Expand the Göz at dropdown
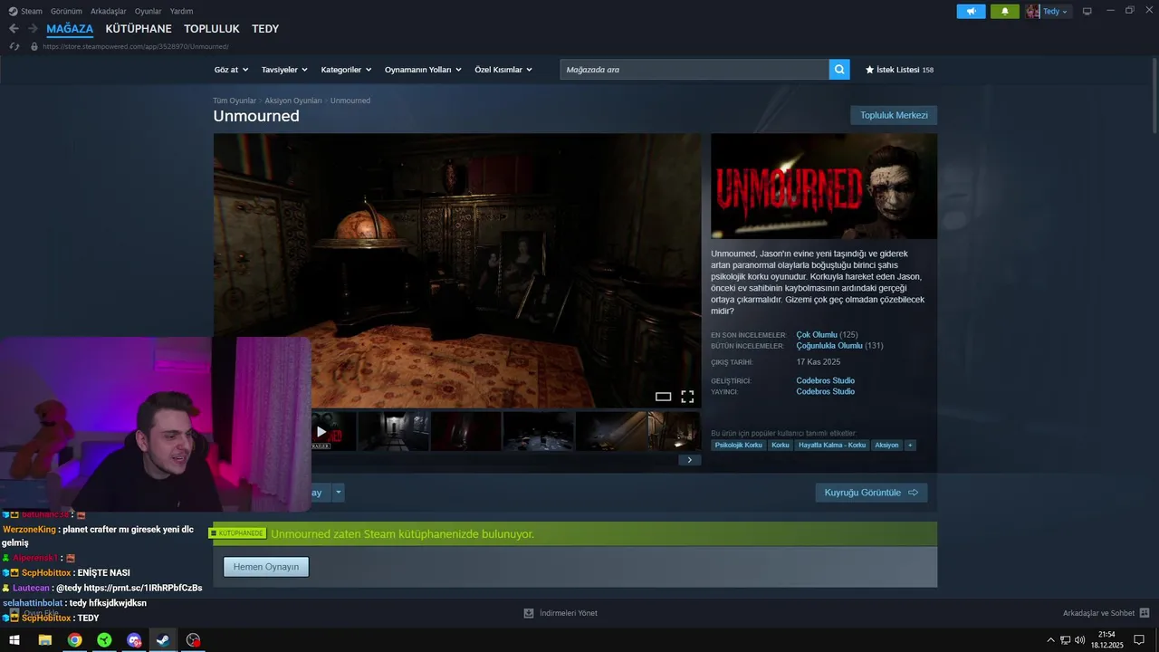 [232, 70]
